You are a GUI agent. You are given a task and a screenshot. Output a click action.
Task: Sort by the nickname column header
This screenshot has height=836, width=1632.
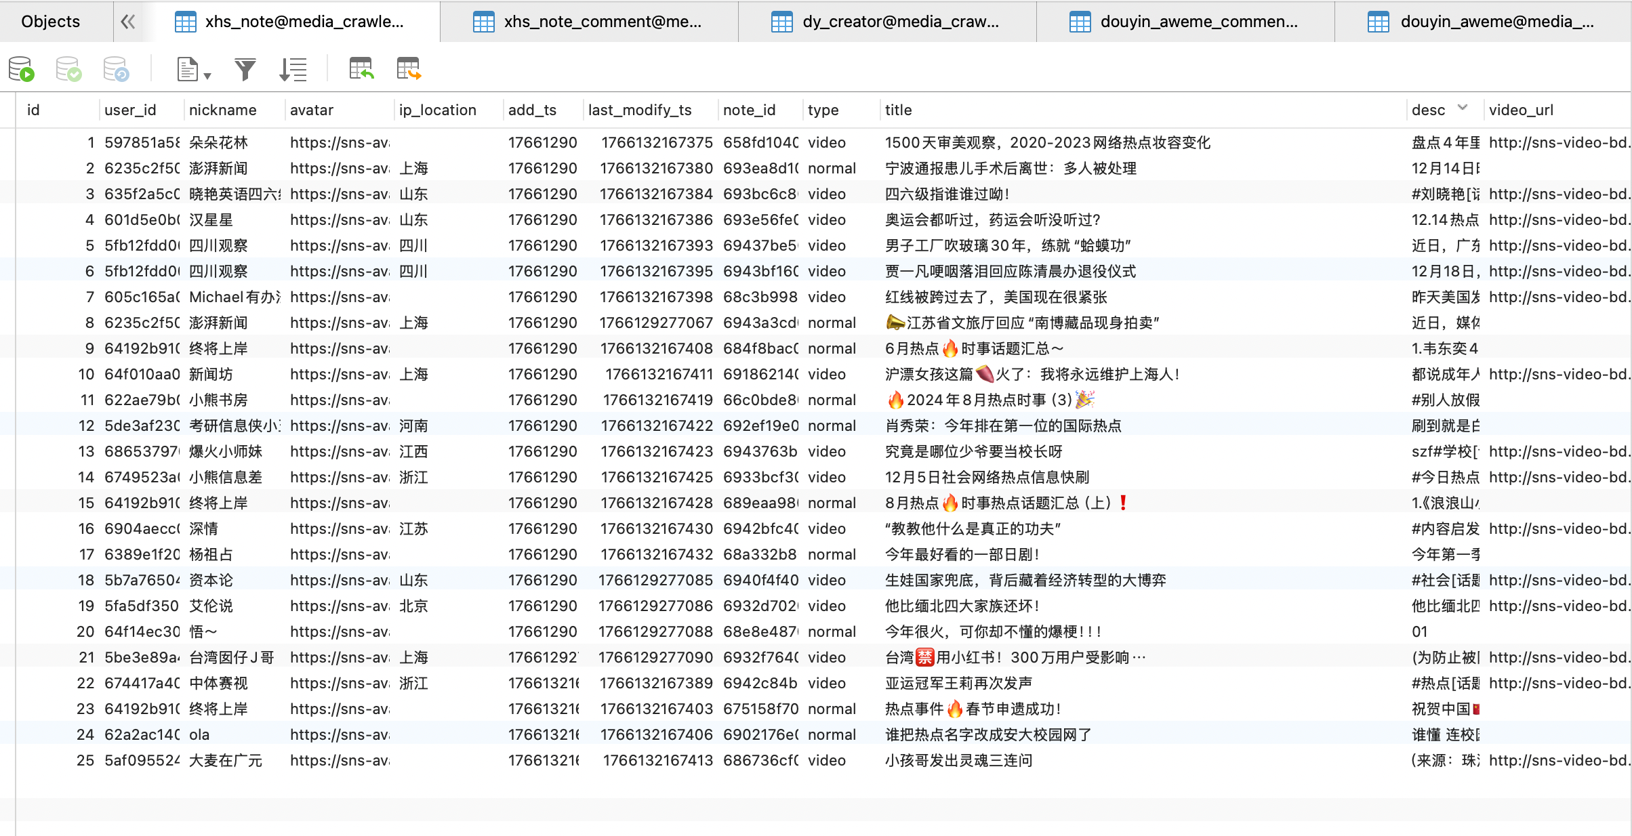point(222,110)
